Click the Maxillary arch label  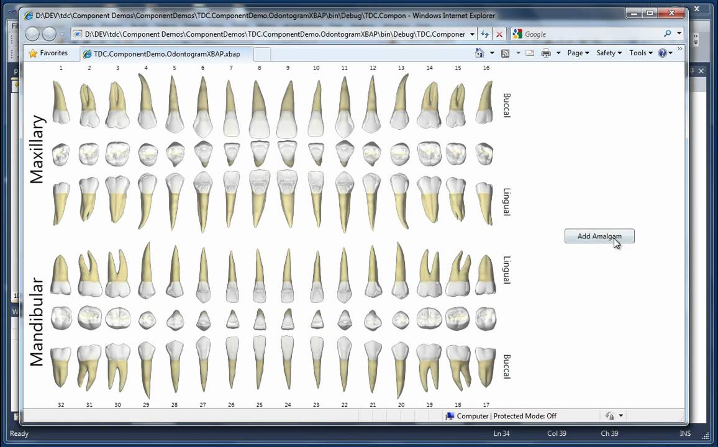(37, 149)
